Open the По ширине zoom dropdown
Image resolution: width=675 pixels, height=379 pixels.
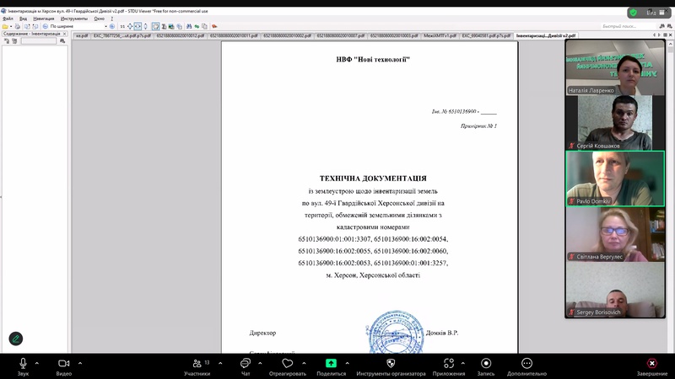coord(106,26)
